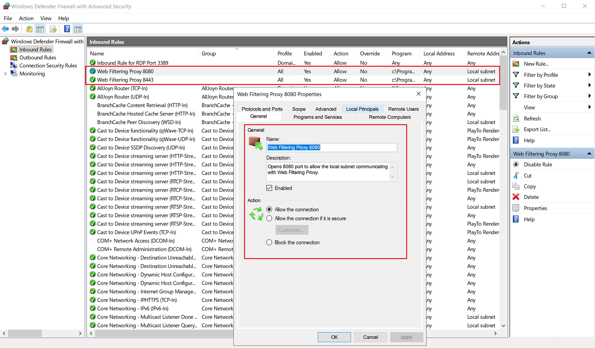
Task: Click the Connection Security Rules tree icon
Action: click(13, 65)
